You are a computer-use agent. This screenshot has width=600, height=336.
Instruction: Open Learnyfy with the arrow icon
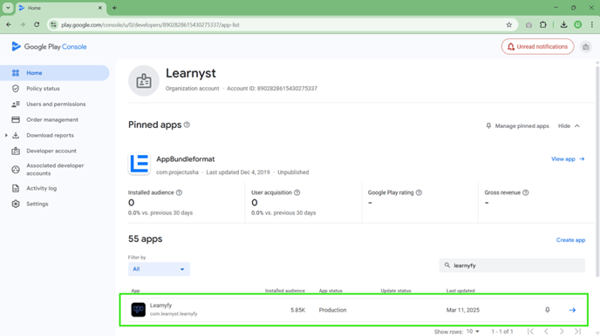point(572,311)
